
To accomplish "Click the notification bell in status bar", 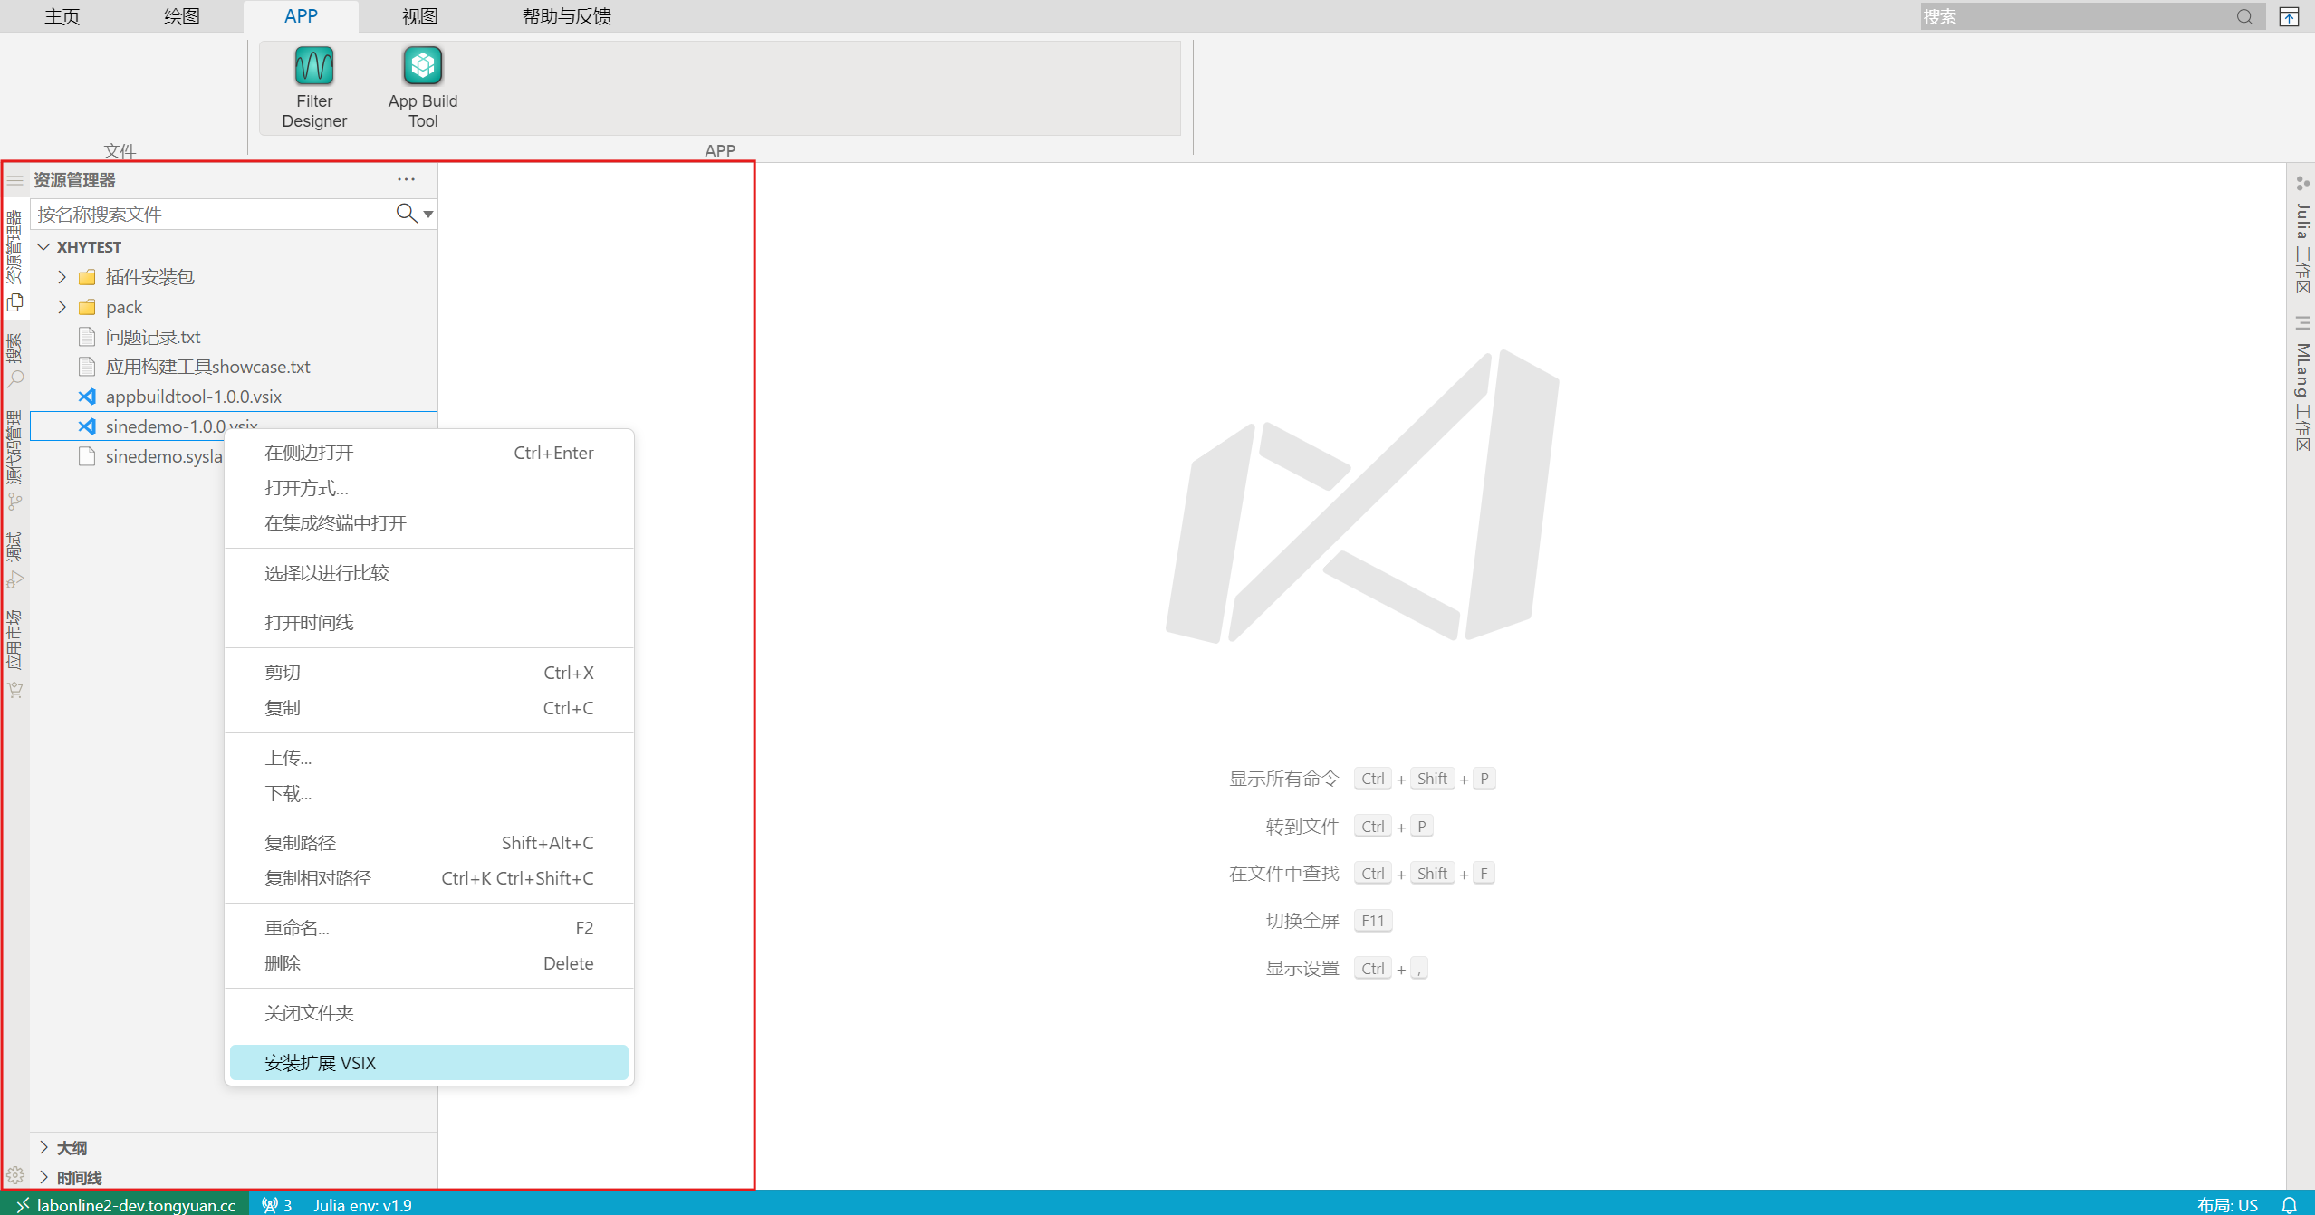I will pyautogui.click(x=2289, y=1204).
